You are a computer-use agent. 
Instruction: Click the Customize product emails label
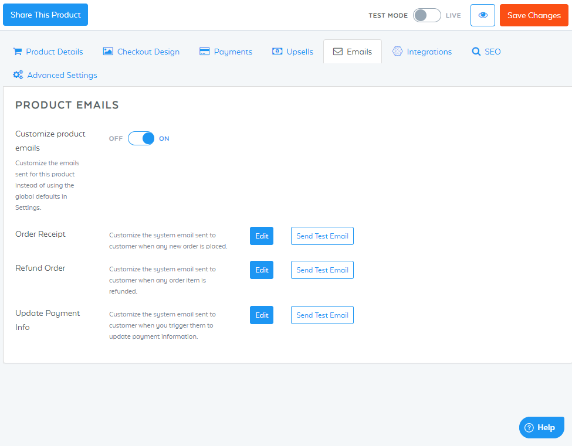point(50,141)
